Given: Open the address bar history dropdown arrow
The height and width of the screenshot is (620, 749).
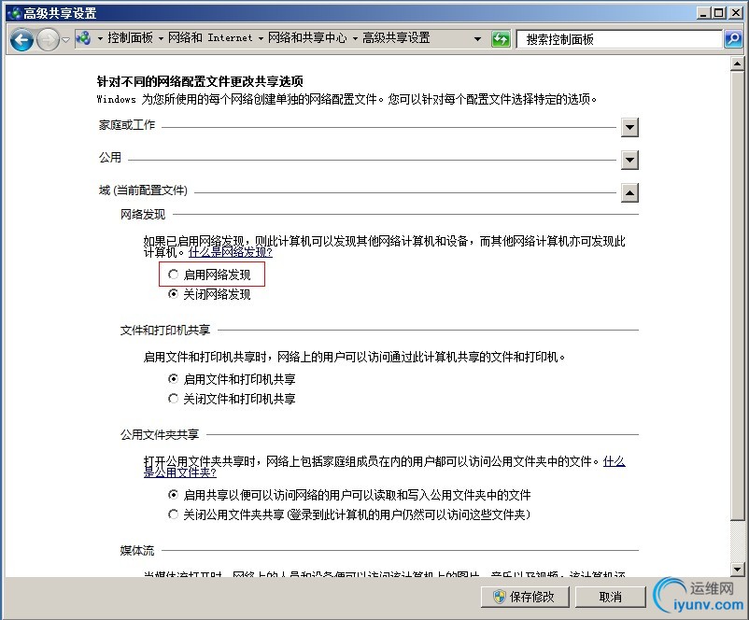Looking at the screenshot, I should 477,38.
